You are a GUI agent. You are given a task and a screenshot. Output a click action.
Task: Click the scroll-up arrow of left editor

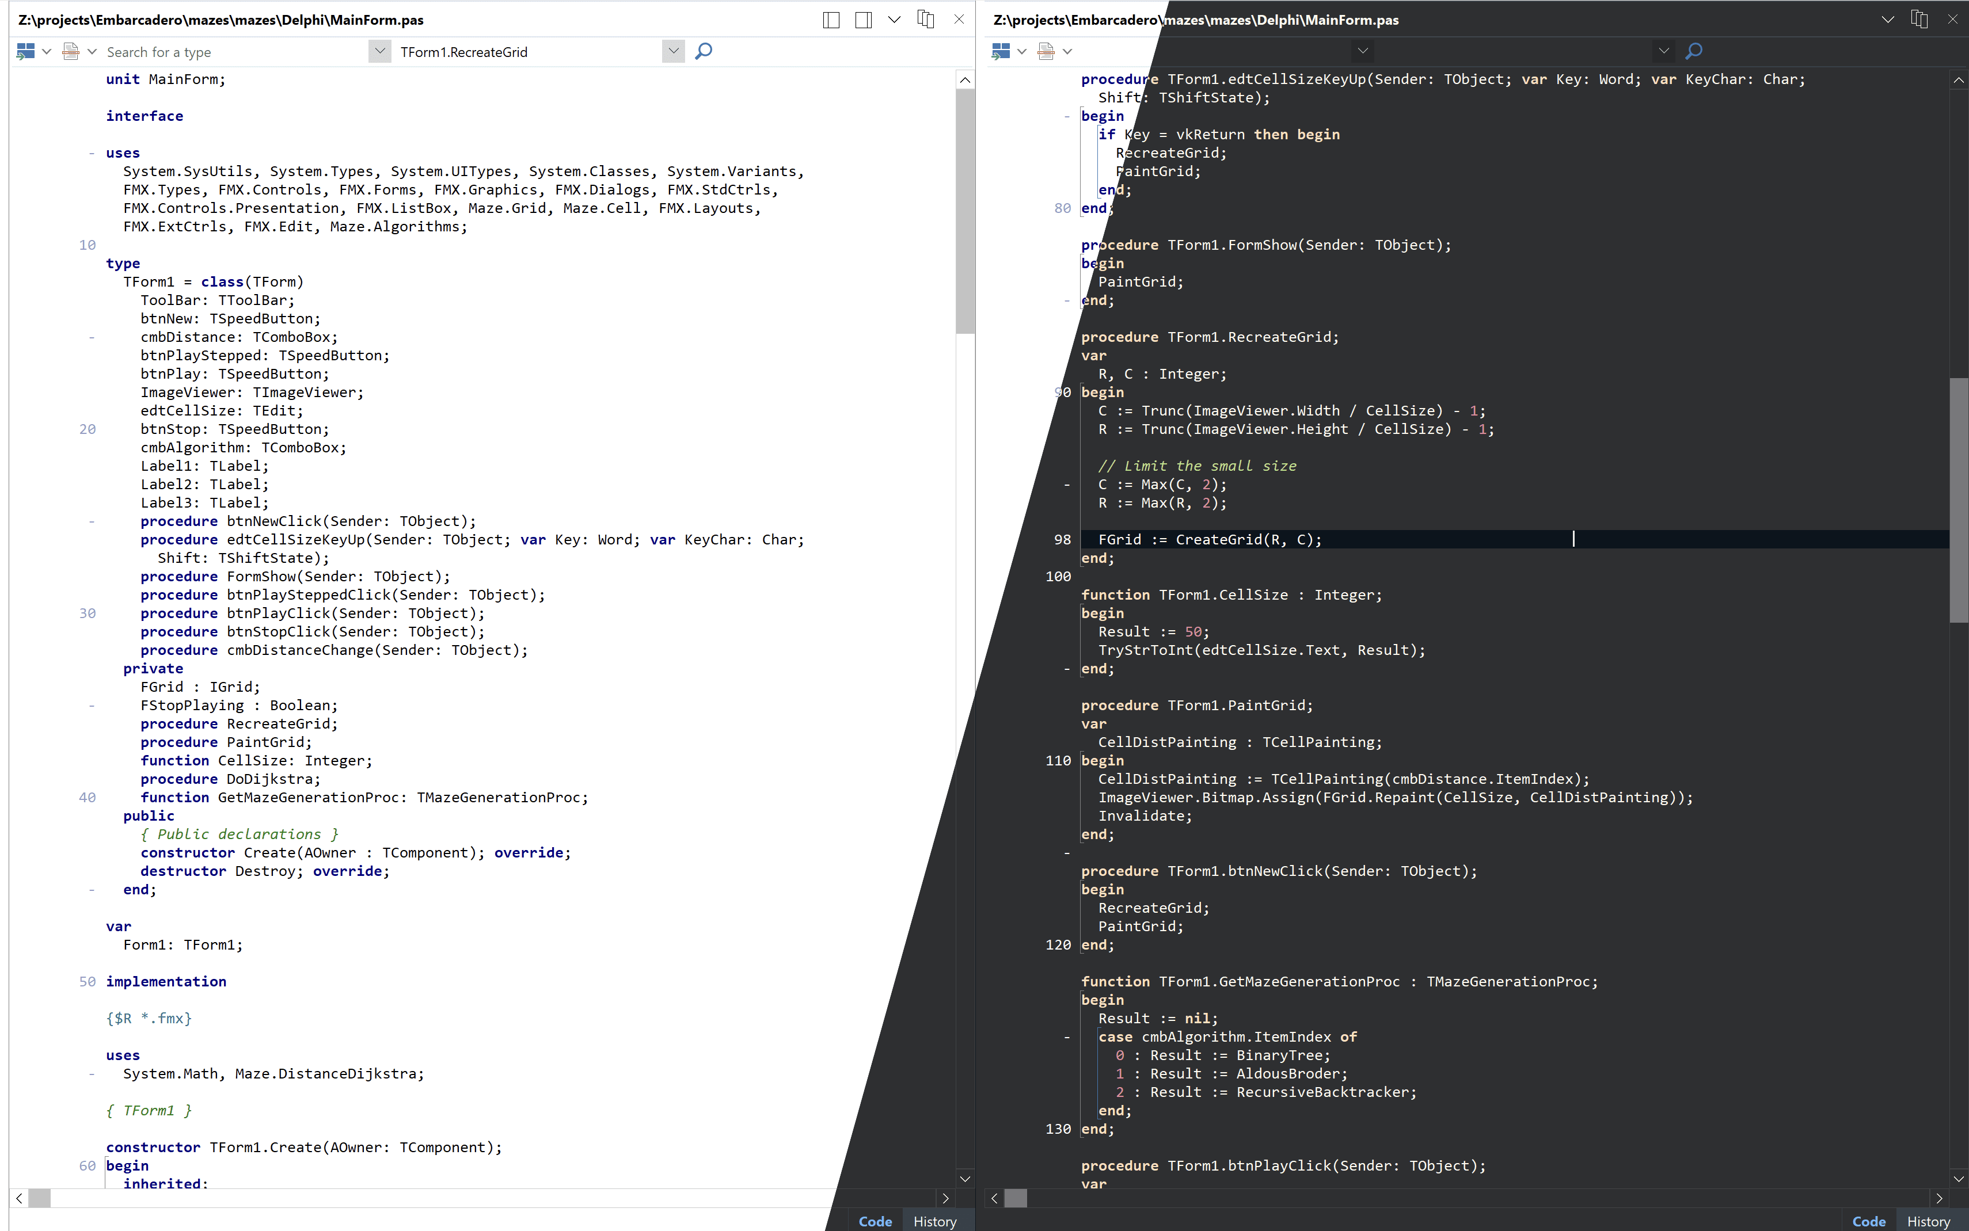tap(965, 80)
